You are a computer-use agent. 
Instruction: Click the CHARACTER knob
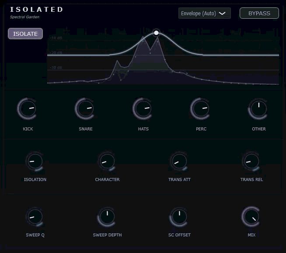pyautogui.click(x=107, y=161)
